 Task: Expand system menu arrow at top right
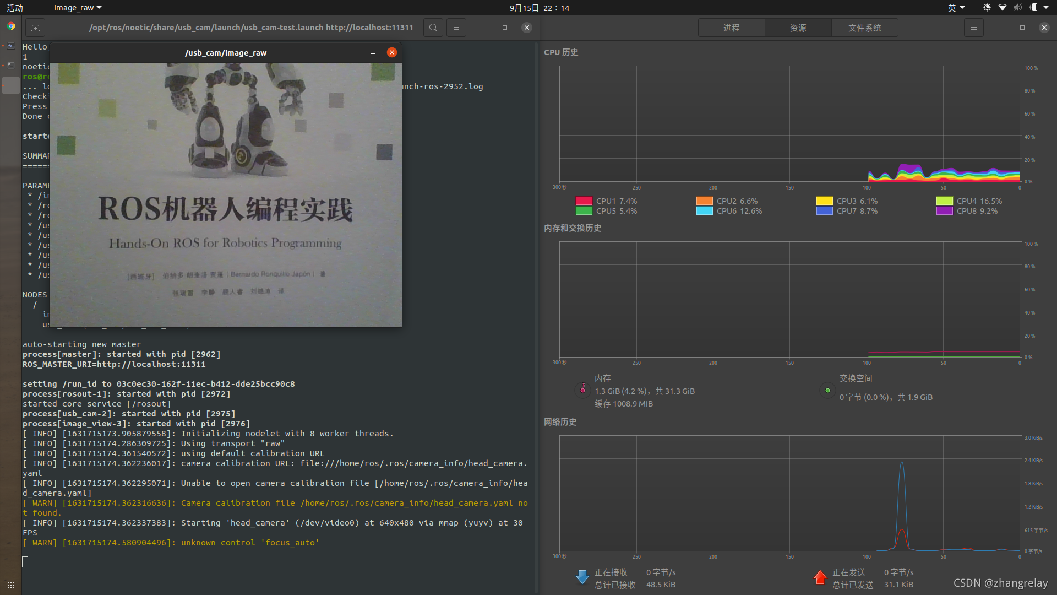click(x=1046, y=8)
